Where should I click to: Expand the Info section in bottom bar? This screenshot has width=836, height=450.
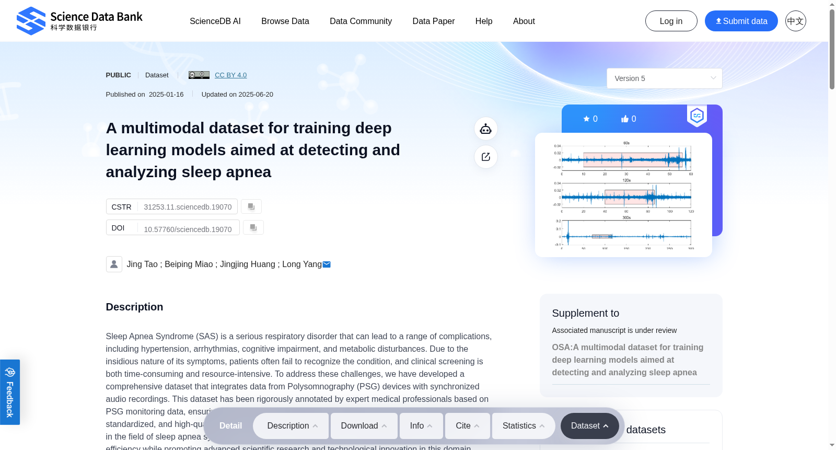click(422, 426)
